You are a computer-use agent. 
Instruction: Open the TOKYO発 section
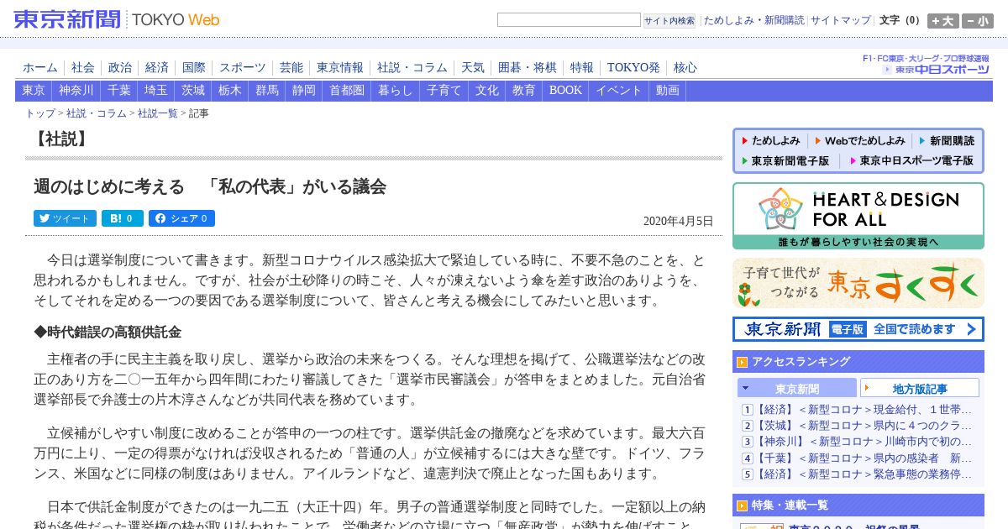tap(633, 67)
